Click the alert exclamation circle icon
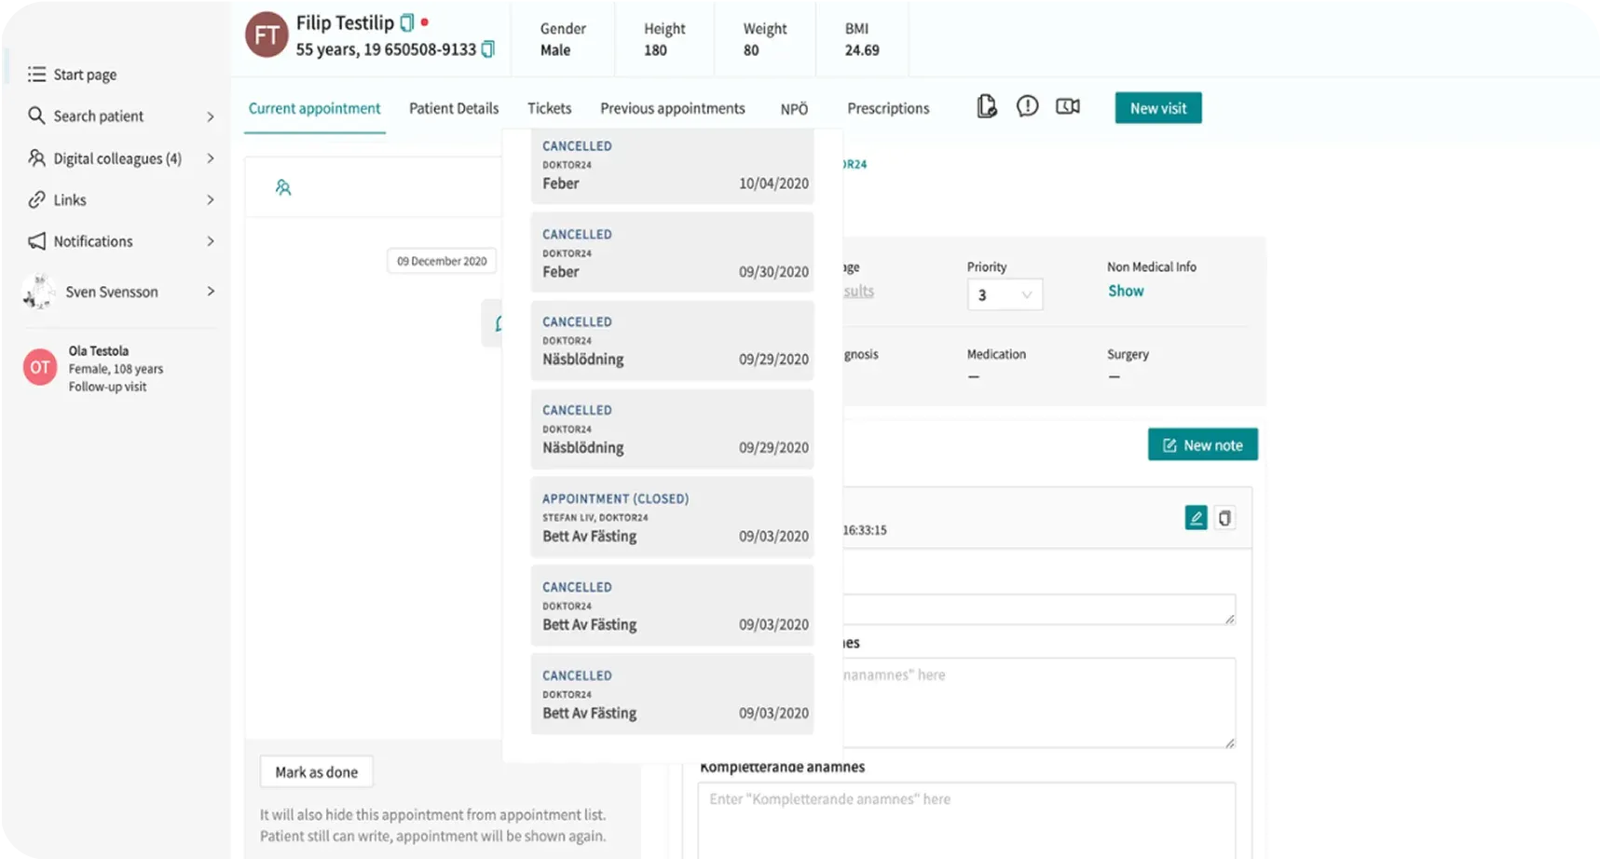The width and height of the screenshot is (1600, 859). coord(1027,107)
